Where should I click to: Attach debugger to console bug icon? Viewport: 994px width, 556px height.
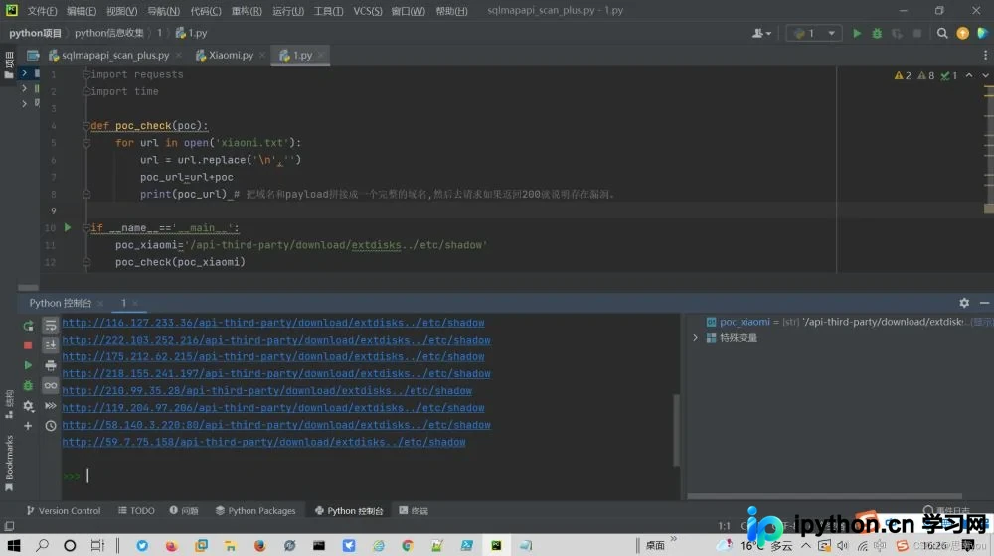28,385
